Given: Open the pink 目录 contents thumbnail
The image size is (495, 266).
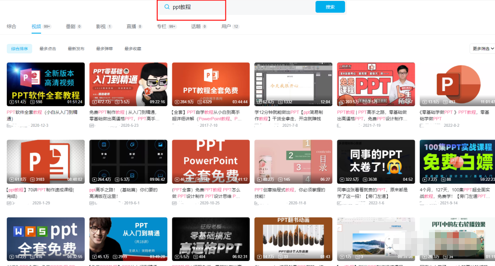Looking at the screenshot, I should pyautogui.click(x=293, y=162).
